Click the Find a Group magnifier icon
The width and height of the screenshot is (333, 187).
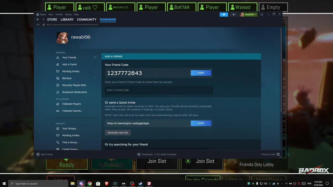pyautogui.click(x=58, y=142)
